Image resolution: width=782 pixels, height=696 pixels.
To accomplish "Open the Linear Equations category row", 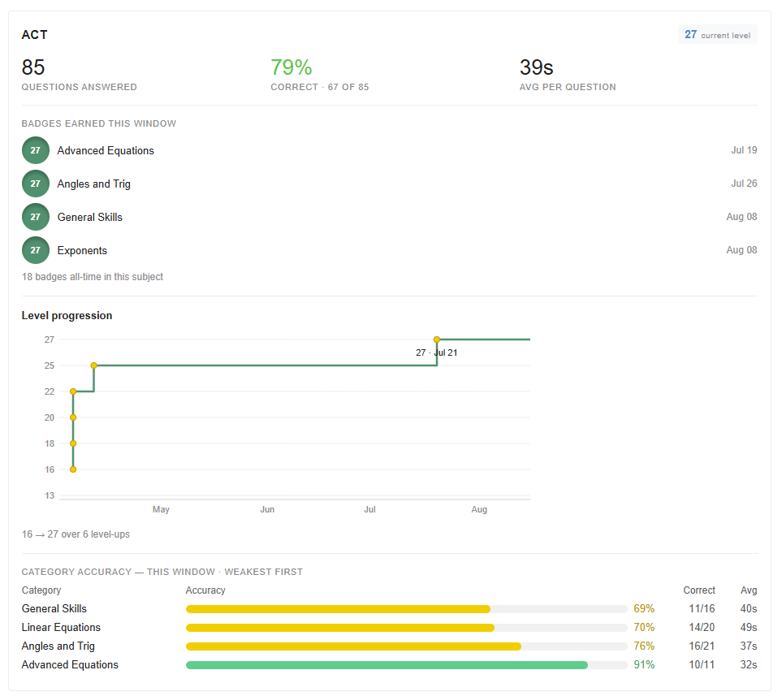I will (x=390, y=628).
